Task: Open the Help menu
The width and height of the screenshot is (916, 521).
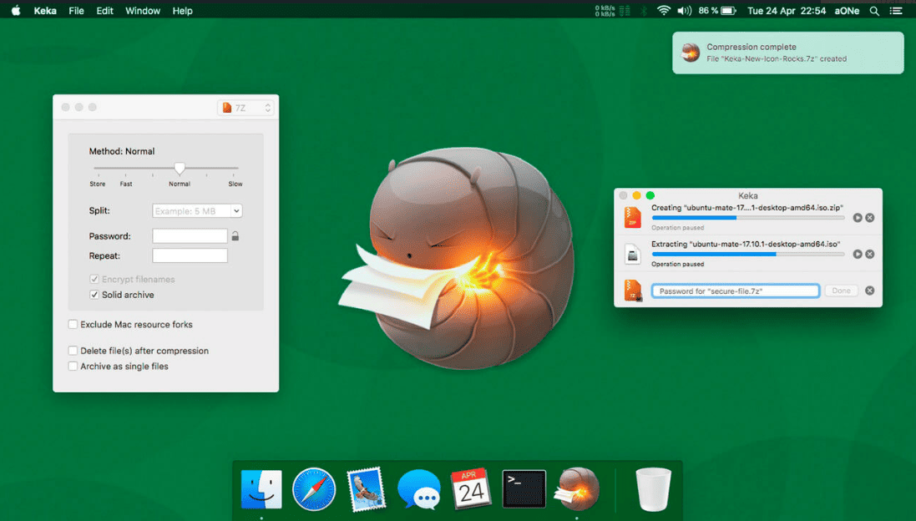Action: tap(182, 11)
